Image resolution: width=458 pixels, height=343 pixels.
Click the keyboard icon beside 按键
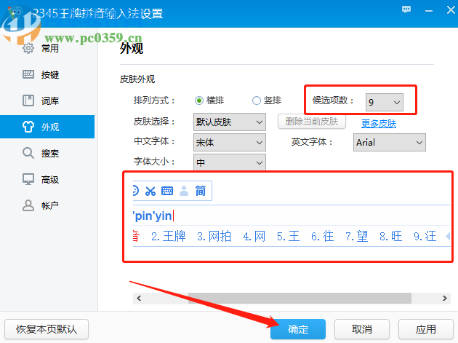28,74
